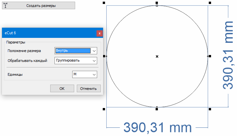Confirm the dialog with OK
The height and width of the screenshot is (136, 237).
click(62, 88)
